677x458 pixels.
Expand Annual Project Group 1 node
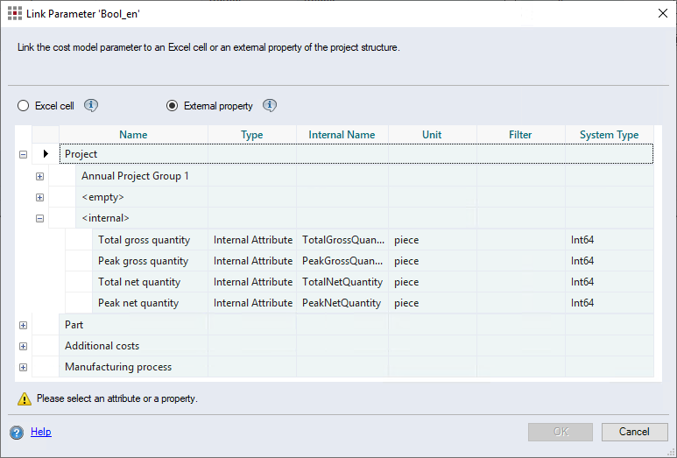point(39,176)
